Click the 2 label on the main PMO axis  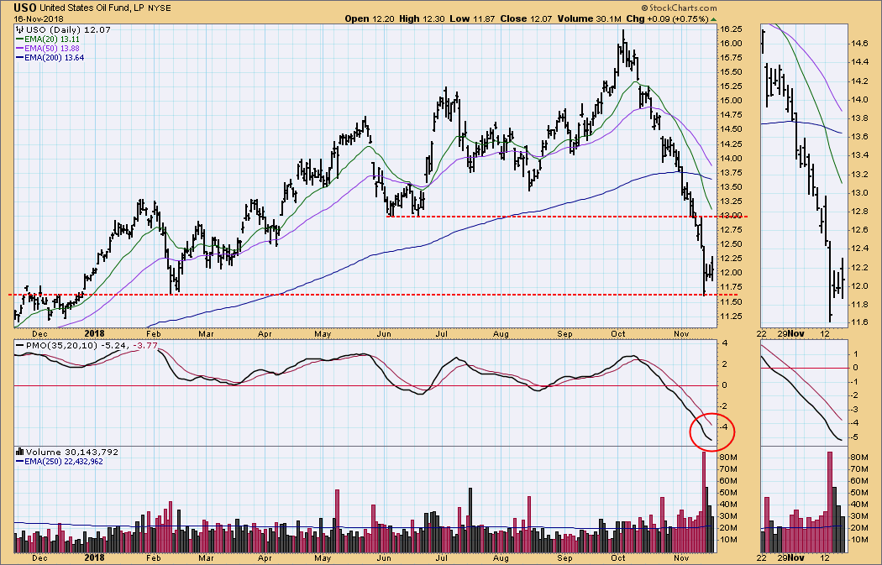point(725,364)
